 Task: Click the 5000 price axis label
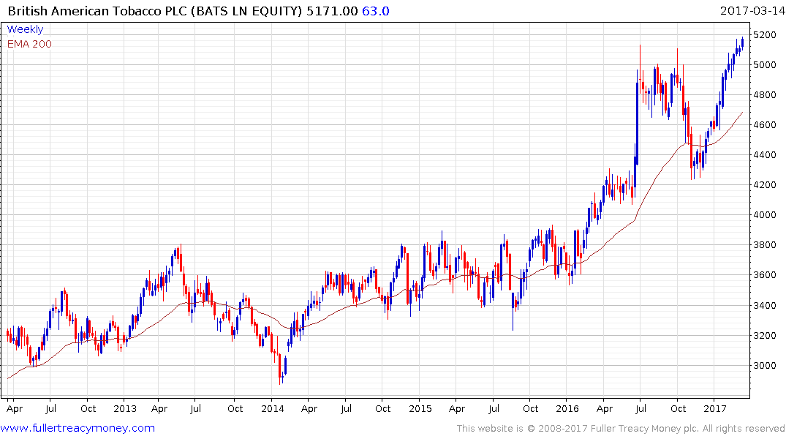765,64
